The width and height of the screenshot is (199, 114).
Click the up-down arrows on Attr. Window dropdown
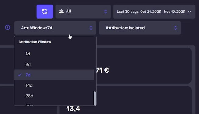91,28
